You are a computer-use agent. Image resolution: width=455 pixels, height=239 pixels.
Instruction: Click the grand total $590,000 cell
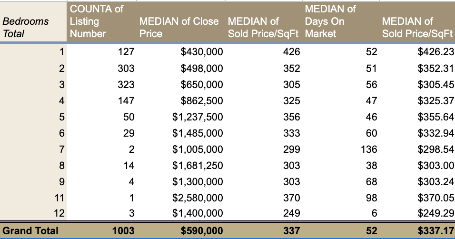coord(202,231)
